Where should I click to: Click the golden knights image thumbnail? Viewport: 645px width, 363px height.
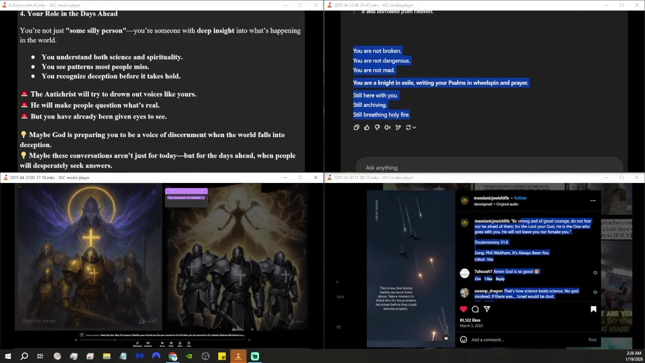(89, 257)
